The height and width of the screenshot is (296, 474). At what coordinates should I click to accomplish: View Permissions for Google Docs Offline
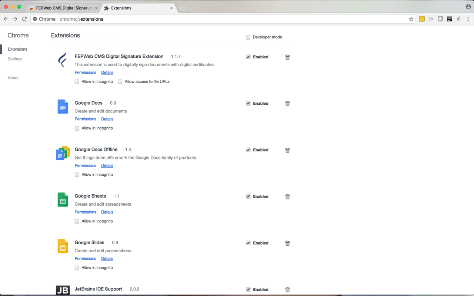pos(86,166)
